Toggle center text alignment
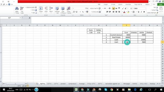Viewport: 164px width, 92px height. [x=116, y=12]
